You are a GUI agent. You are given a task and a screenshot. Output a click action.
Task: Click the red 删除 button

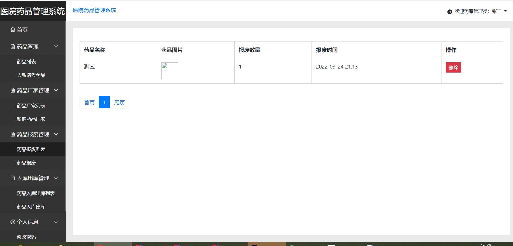pyautogui.click(x=453, y=67)
